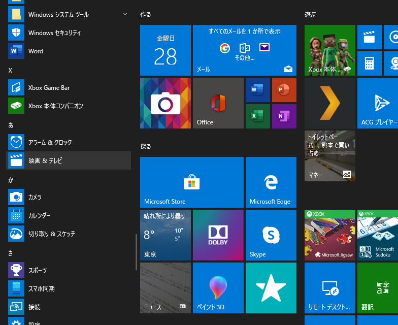Launch Word from the app list

coord(69,51)
